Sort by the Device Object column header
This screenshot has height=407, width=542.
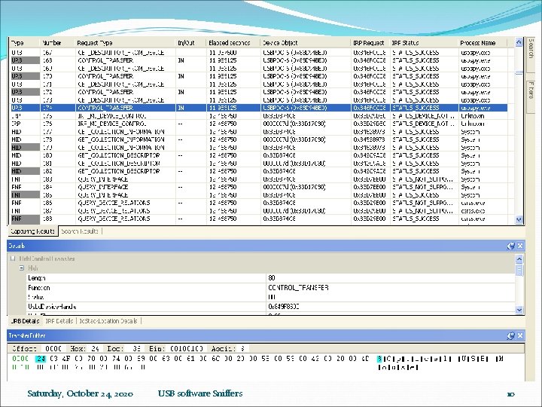click(x=306, y=43)
